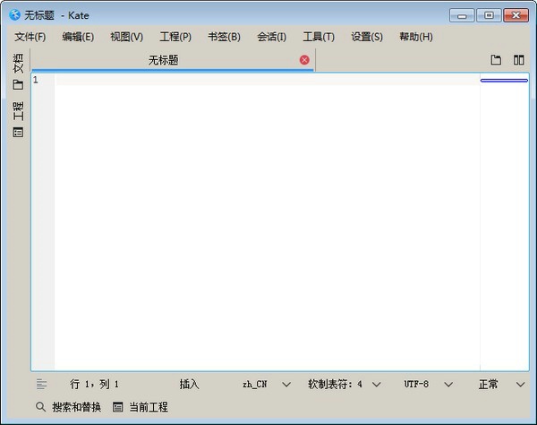Image resolution: width=537 pixels, height=425 pixels.
Task: Open the 文件(F) menu
Action: click(x=30, y=37)
